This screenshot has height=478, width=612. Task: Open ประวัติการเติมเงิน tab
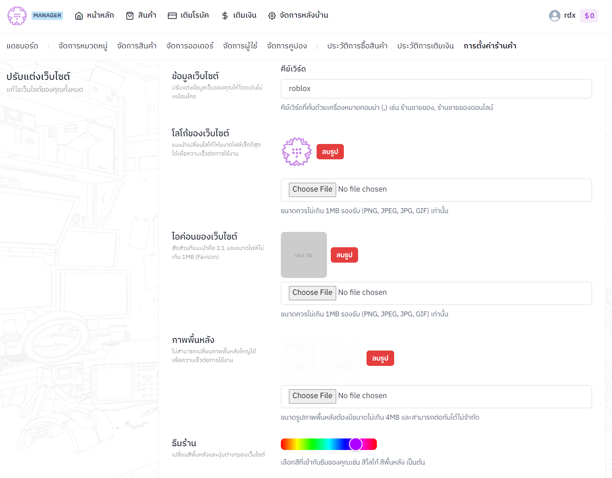coord(425,46)
